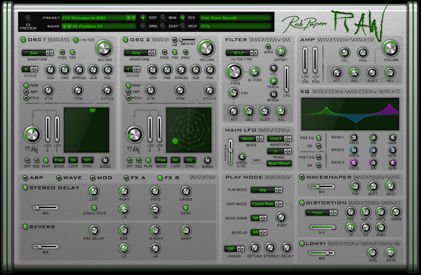Toggle the Reverb power LED

25,227
